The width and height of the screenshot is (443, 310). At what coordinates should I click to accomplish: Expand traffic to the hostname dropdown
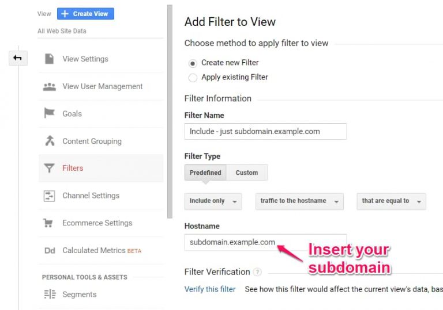click(x=299, y=201)
